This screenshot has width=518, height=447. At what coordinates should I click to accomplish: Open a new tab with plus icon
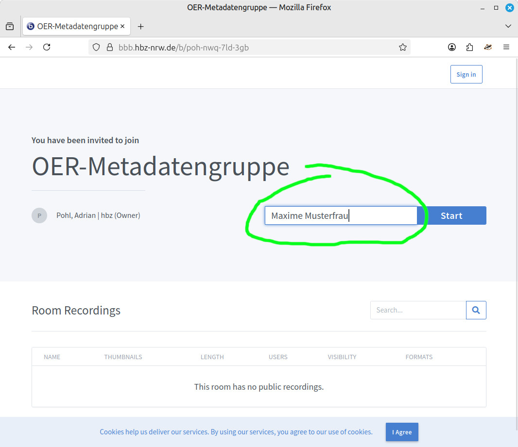tap(141, 26)
